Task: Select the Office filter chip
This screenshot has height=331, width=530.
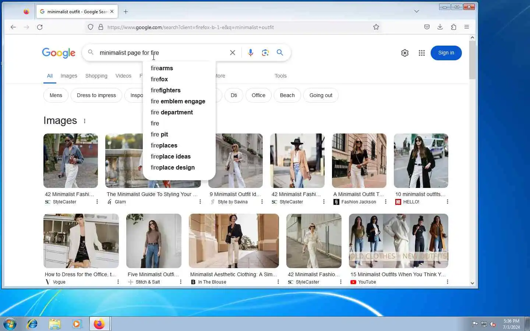Action: click(x=258, y=95)
